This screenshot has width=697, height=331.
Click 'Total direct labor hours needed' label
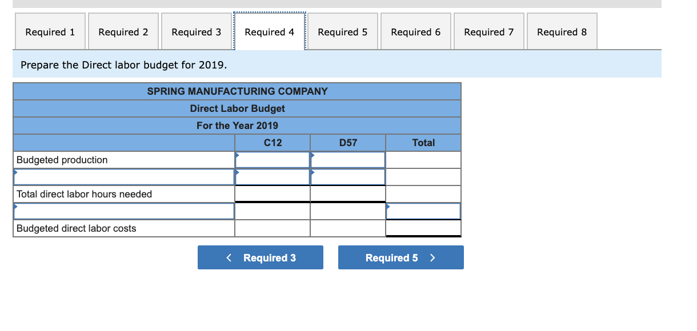pyautogui.click(x=85, y=194)
